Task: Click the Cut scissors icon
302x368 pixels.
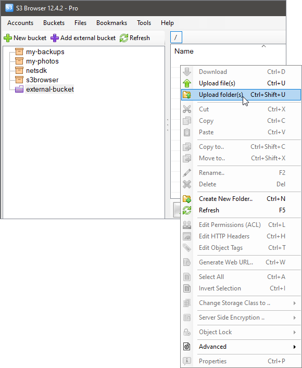Action: (x=187, y=109)
